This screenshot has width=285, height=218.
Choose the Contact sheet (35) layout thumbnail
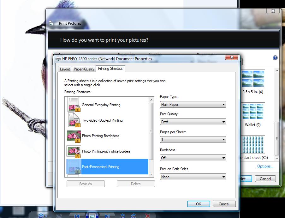pyautogui.click(x=253, y=144)
